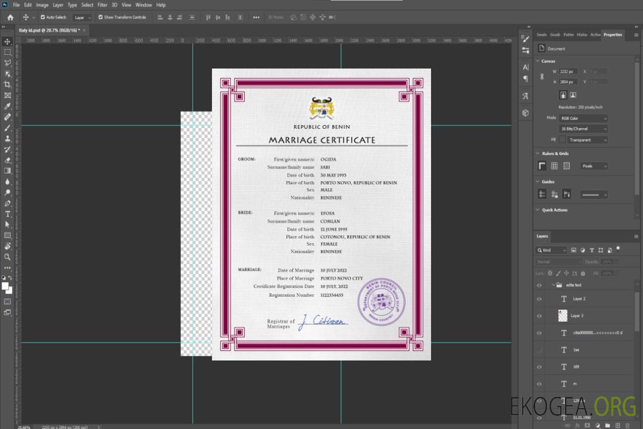Open the 16 Bits/Channel dropdown
Viewport: 643px width, 429px height.
pyautogui.click(x=583, y=129)
